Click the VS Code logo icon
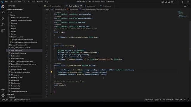The image size is (191, 107). coord(2,2)
